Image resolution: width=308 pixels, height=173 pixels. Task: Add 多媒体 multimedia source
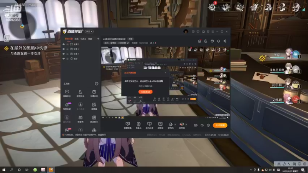tap(160, 125)
